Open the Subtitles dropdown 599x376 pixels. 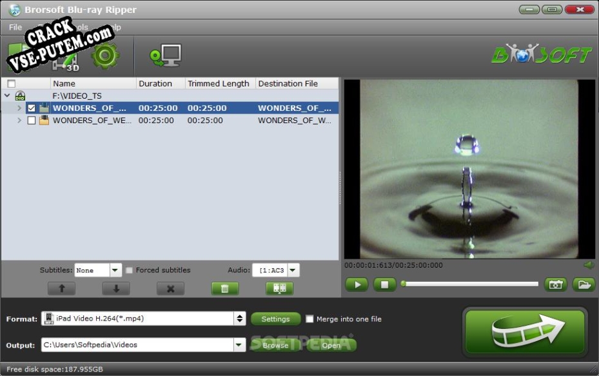click(x=115, y=270)
